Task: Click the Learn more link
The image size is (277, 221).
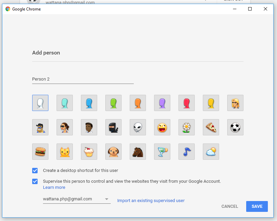Action: 54,187
